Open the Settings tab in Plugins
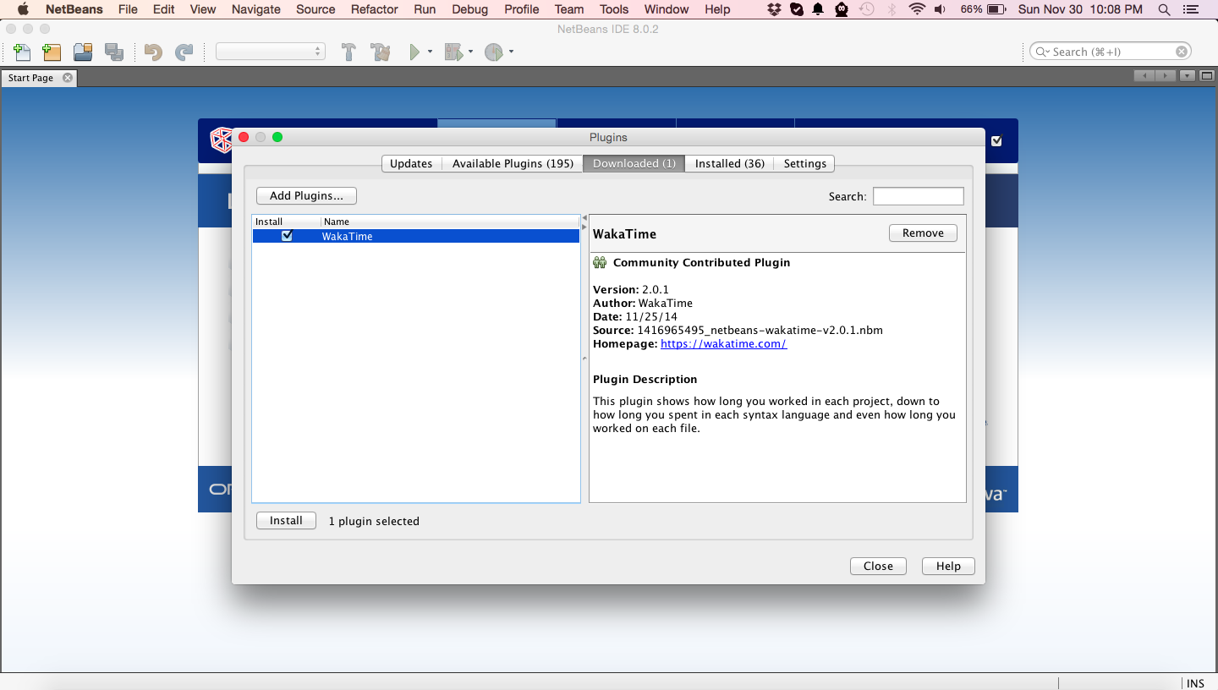 (805, 163)
